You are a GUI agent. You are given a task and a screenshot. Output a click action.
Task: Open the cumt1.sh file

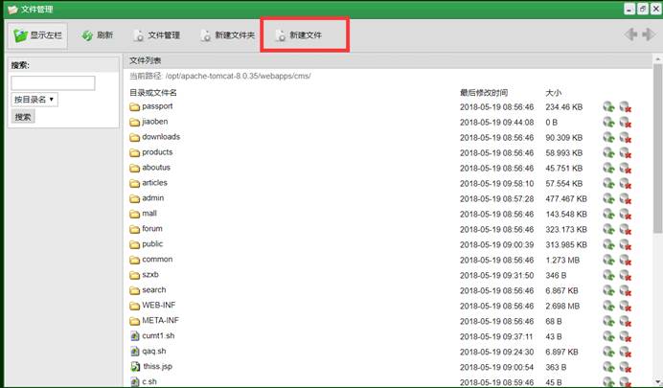(x=158, y=335)
